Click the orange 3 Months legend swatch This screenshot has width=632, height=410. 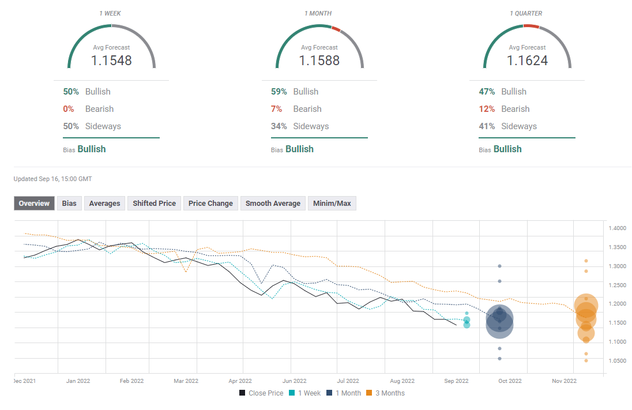pos(370,393)
